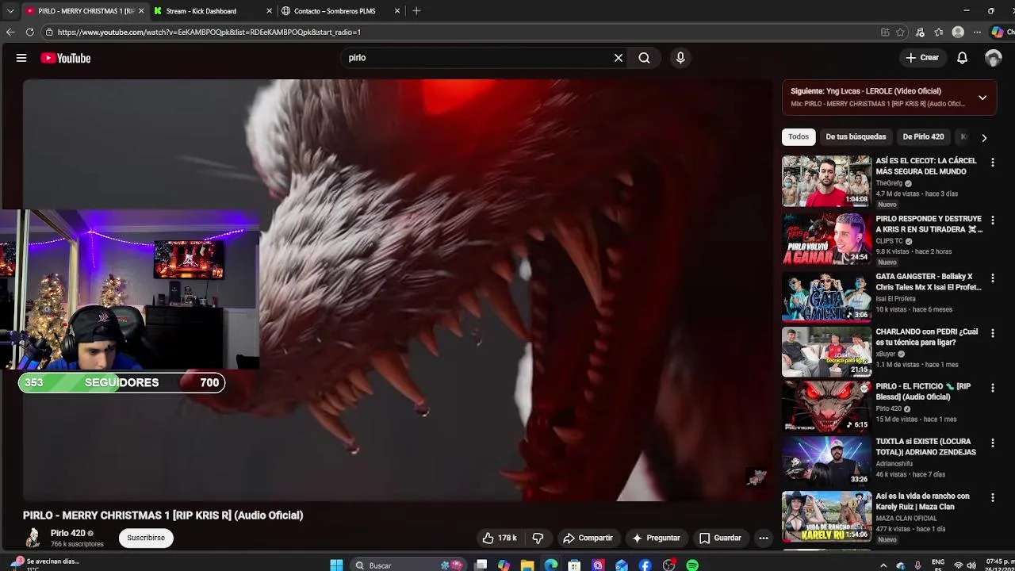Open a new browser tab with plus

tap(416, 11)
